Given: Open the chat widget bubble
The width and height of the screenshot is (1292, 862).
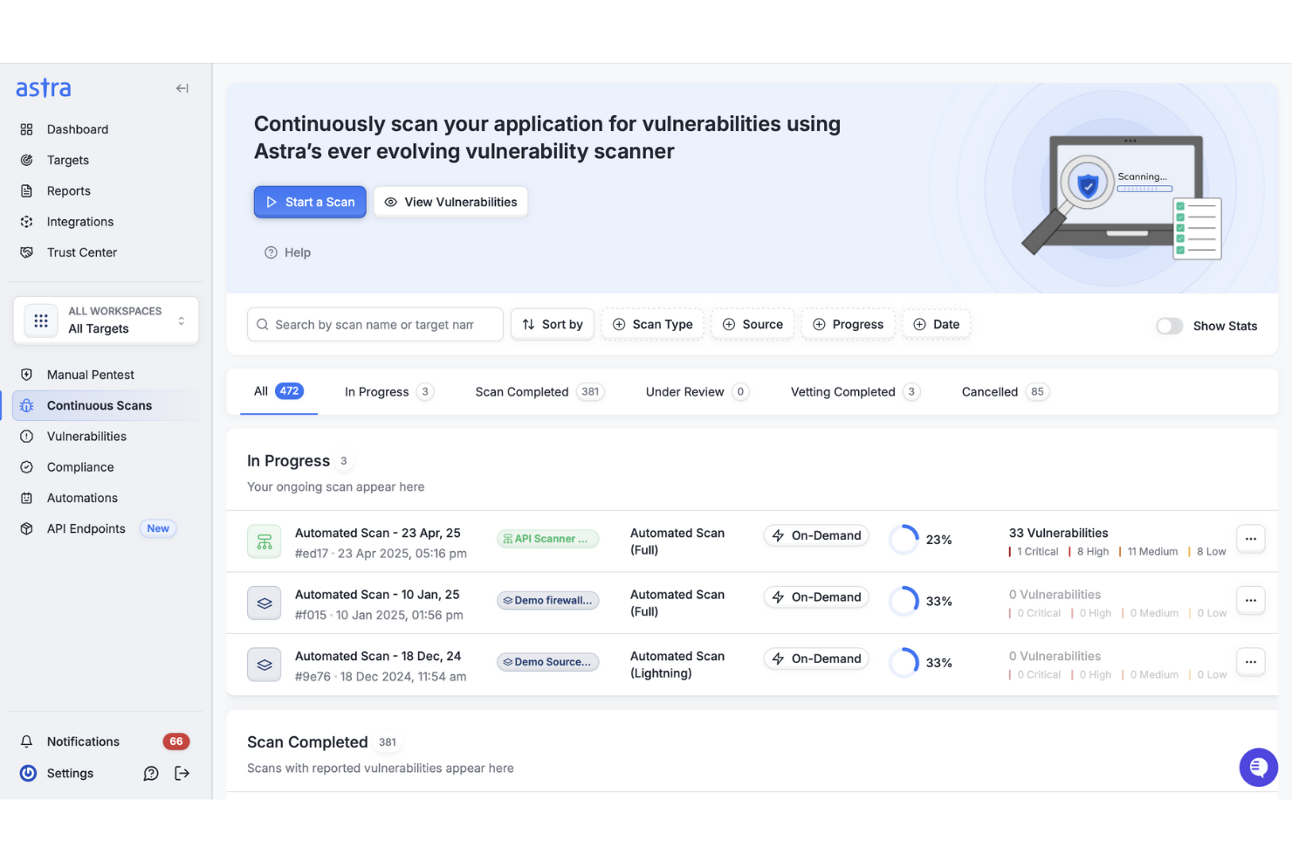Looking at the screenshot, I should (x=1258, y=768).
